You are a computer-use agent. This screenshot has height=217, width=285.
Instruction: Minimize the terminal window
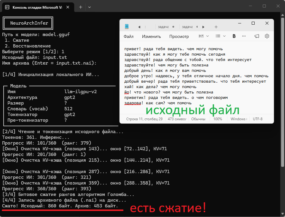pos(250,6)
